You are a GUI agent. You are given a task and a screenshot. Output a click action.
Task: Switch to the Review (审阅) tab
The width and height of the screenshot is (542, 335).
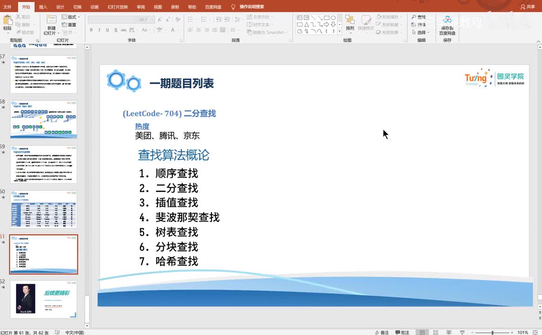click(x=141, y=7)
